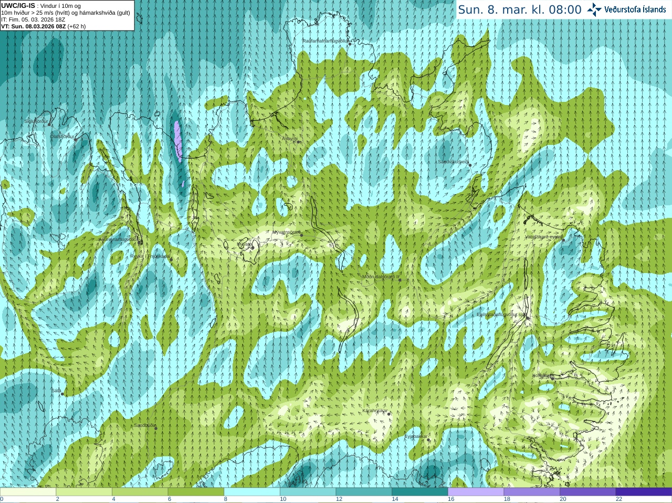Screen dimensions: 672x503
Task: Click the 6–8 m/s legend color swatch
Action: [196, 492]
